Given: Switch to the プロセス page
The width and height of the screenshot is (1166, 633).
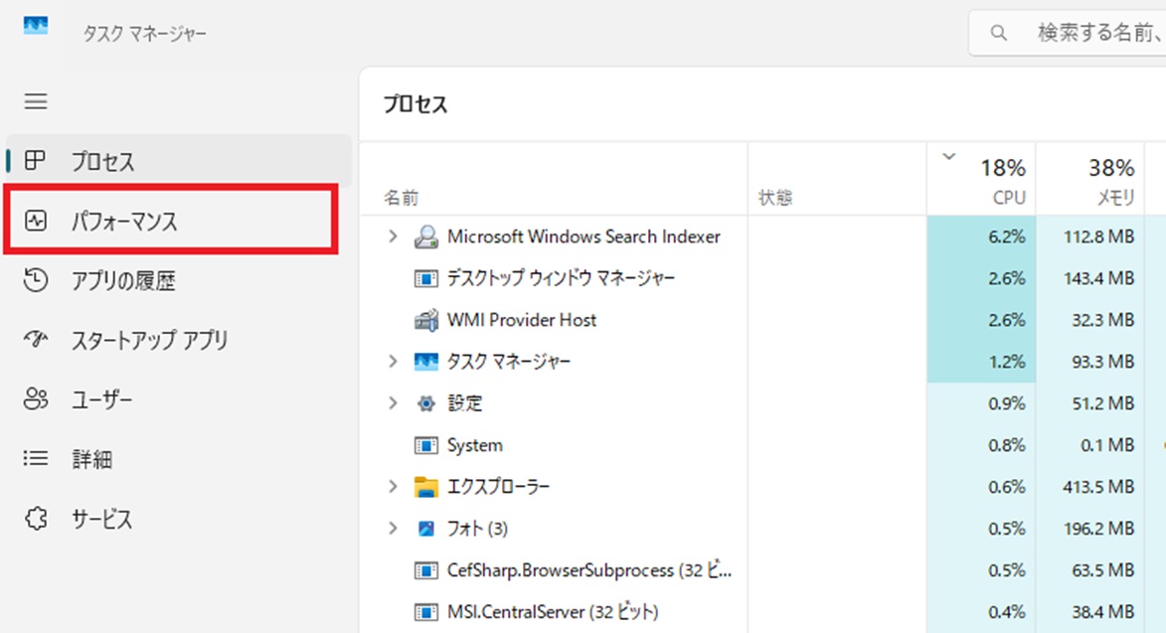Looking at the screenshot, I should [179, 160].
